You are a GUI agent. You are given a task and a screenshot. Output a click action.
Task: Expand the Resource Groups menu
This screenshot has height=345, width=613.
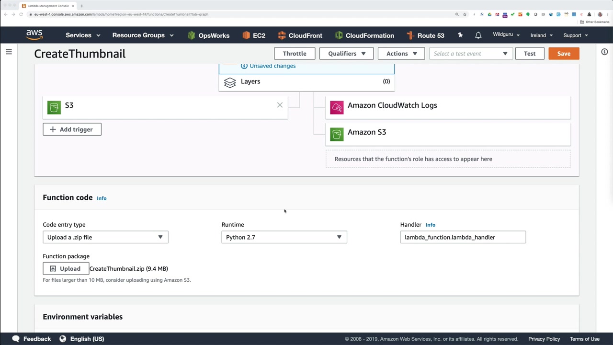click(143, 35)
